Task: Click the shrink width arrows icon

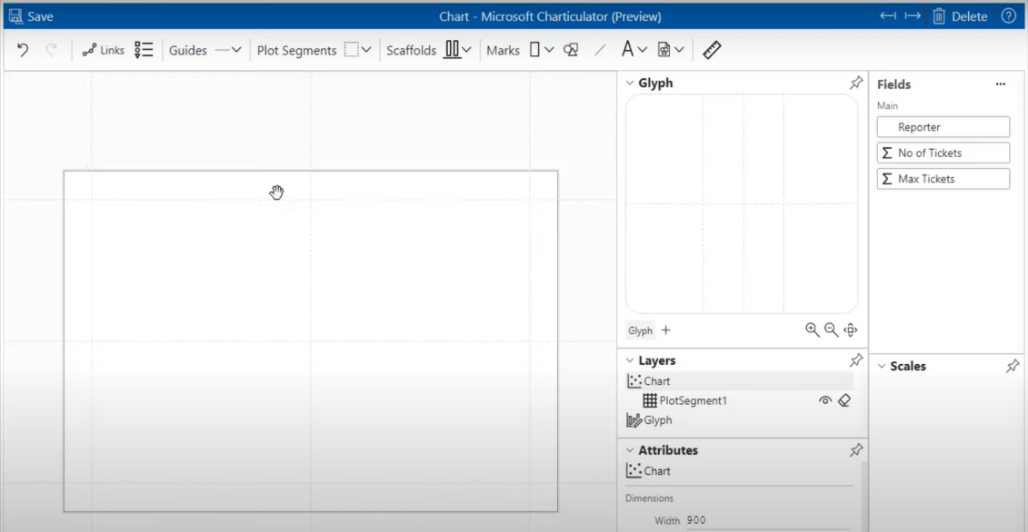Action: point(888,16)
